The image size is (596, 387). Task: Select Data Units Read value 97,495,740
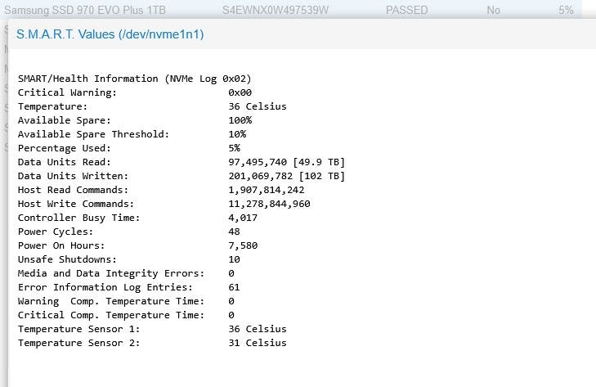[258, 162]
